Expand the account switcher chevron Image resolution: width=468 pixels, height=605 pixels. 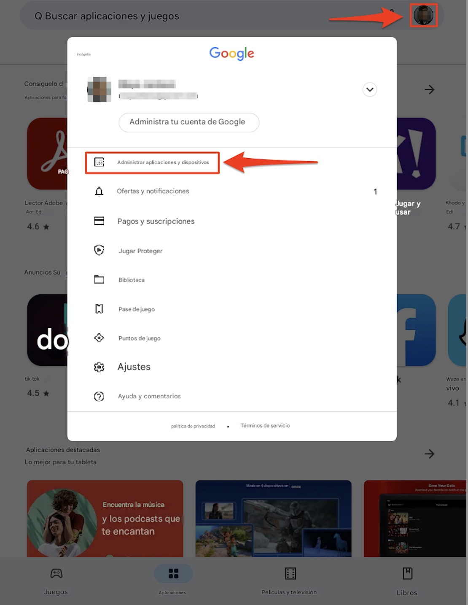coord(370,89)
